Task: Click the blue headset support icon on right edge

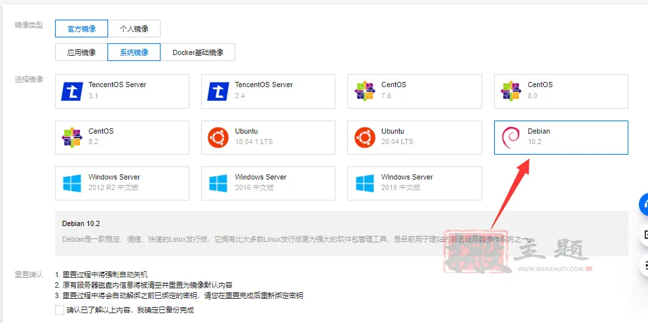Action: 644,204
